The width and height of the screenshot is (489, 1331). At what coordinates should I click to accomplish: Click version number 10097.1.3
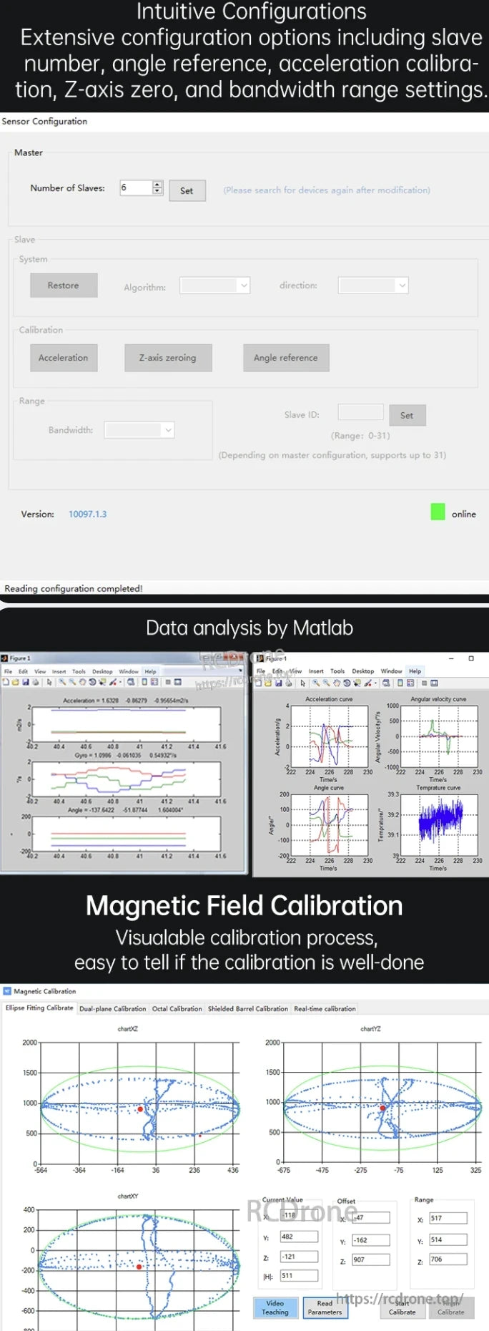point(87,514)
